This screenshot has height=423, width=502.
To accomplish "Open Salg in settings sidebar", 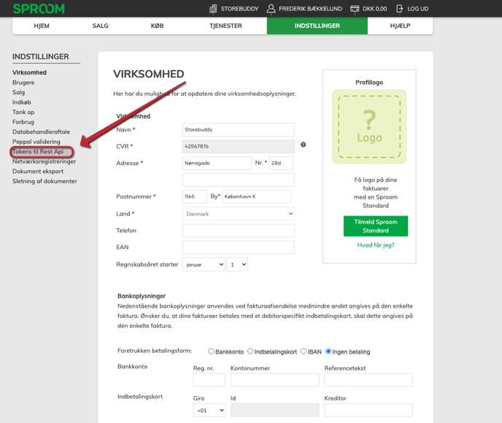I will click(18, 92).
